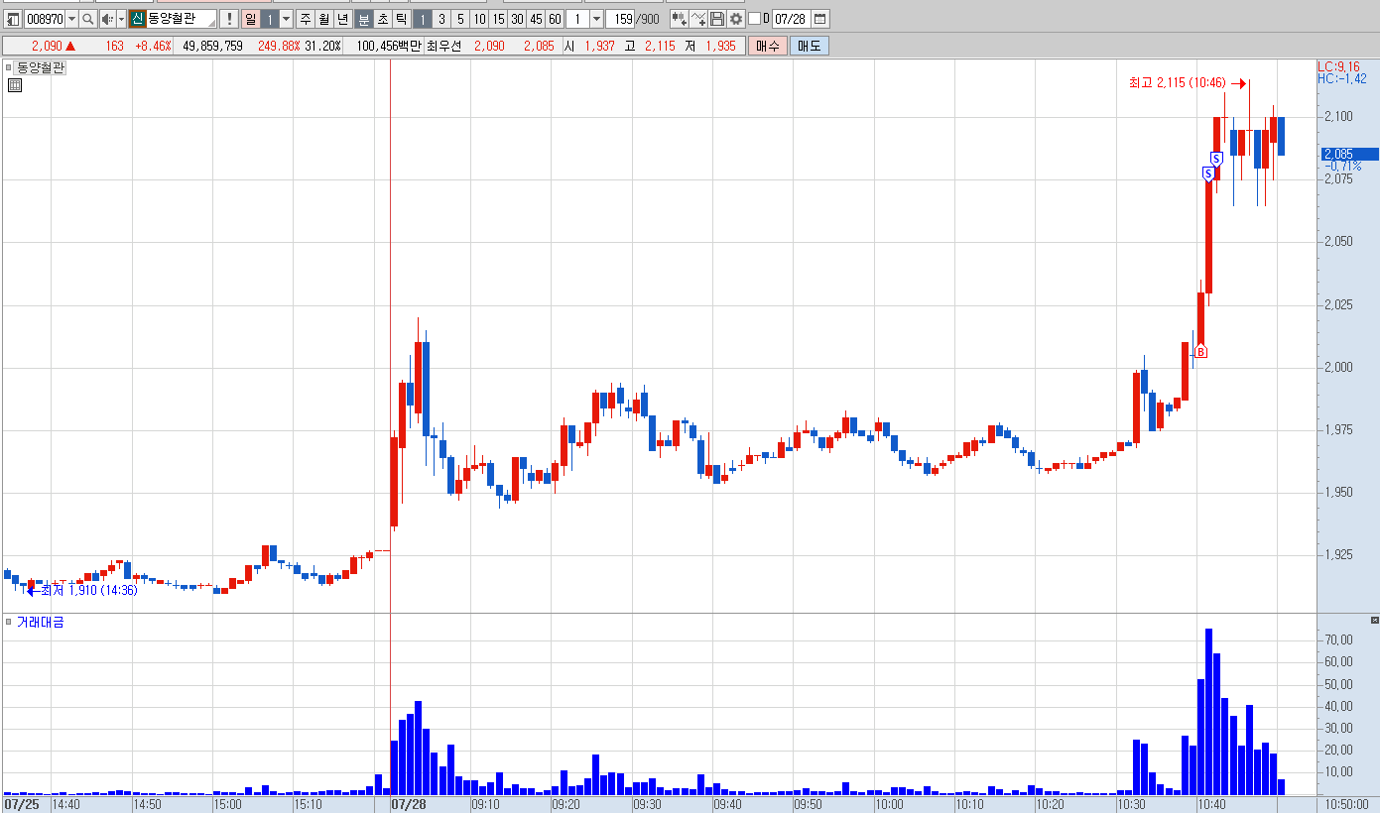Click the red 매수 buy button

(768, 46)
